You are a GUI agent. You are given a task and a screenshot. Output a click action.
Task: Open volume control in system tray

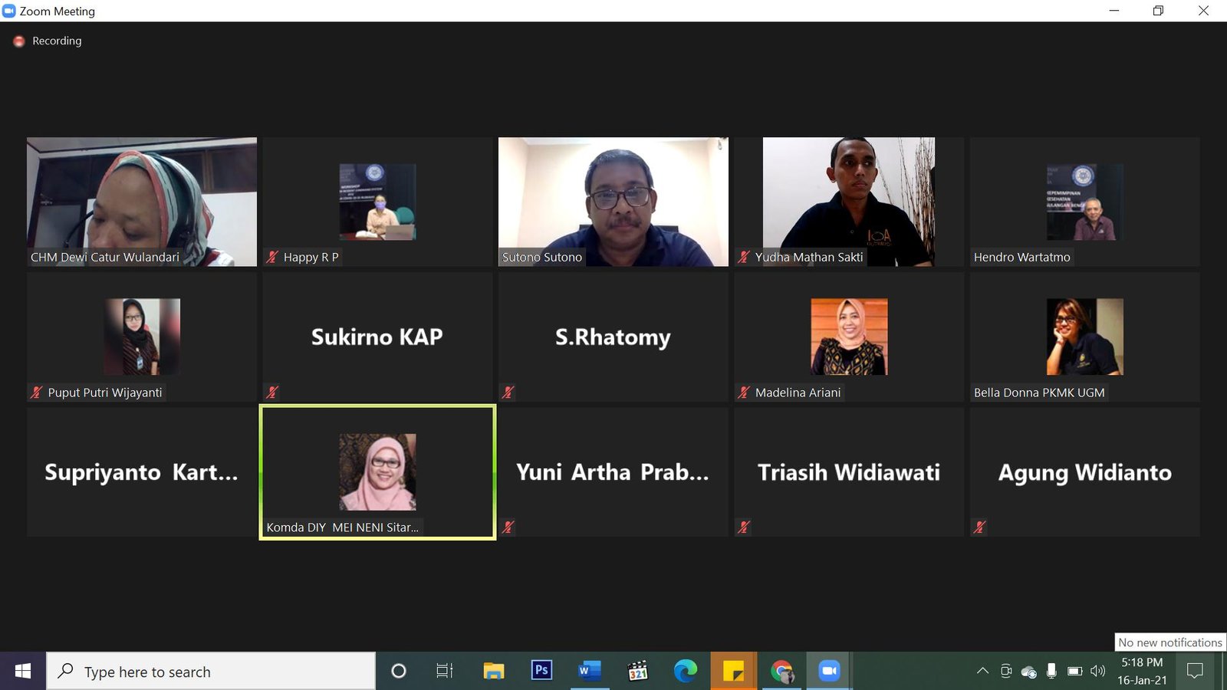[x=1098, y=671]
